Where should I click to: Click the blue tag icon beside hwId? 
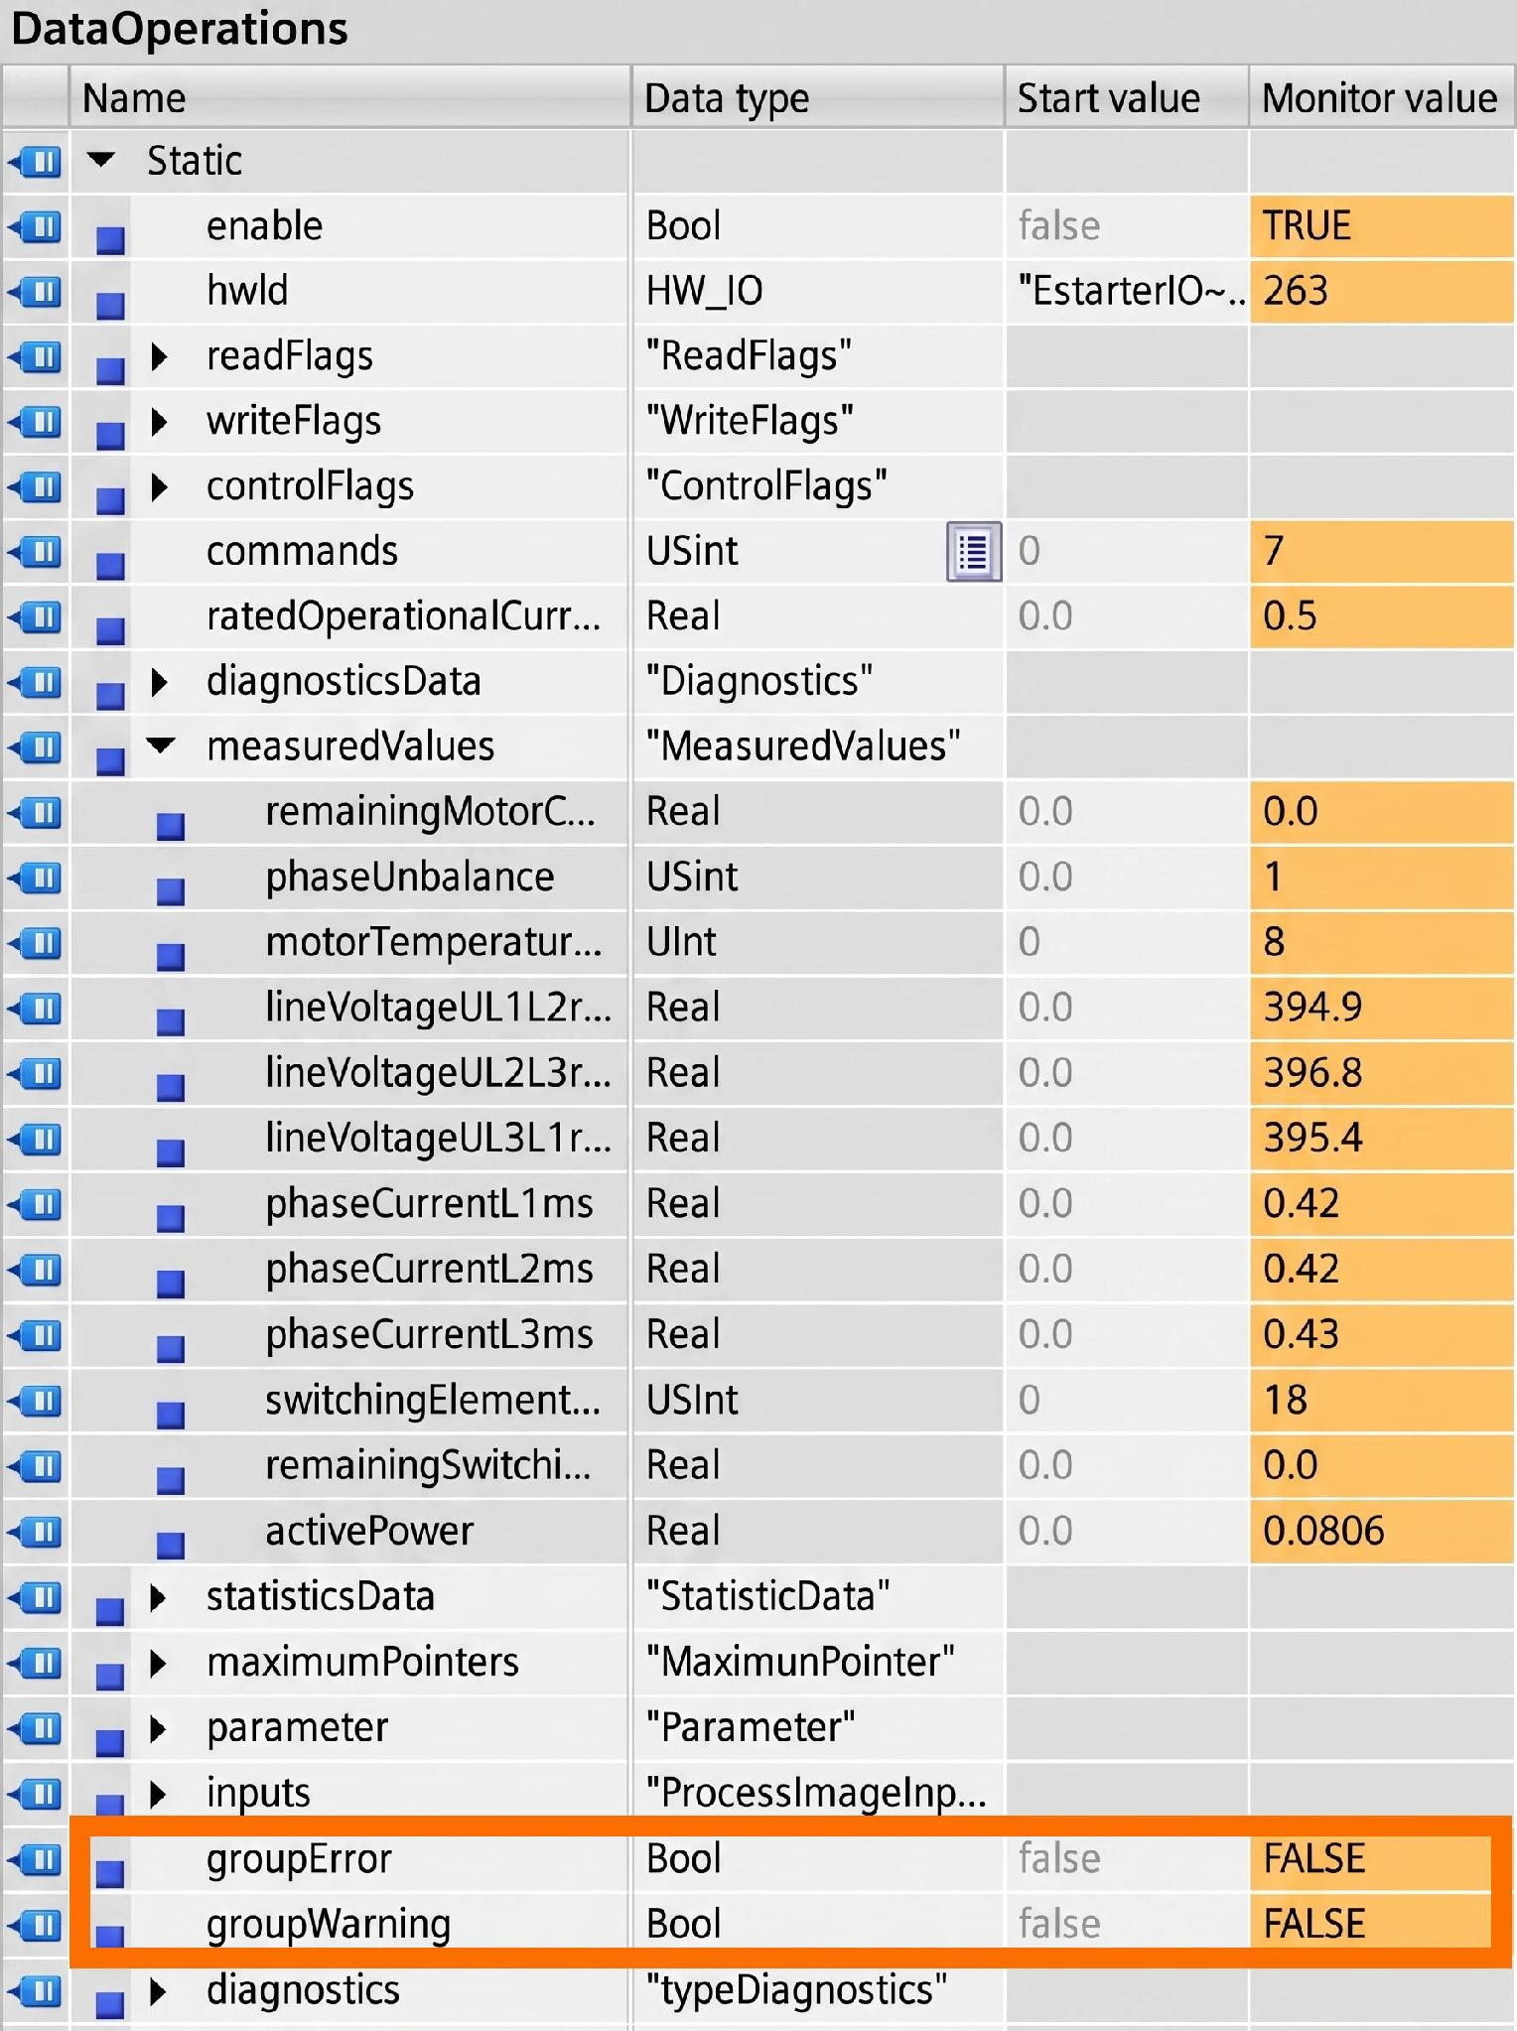tap(110, 306)
